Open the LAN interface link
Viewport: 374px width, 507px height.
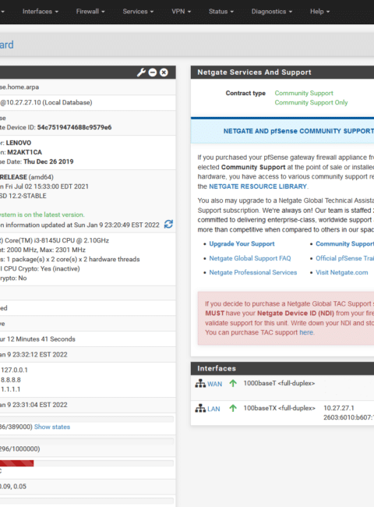point(213,409)
